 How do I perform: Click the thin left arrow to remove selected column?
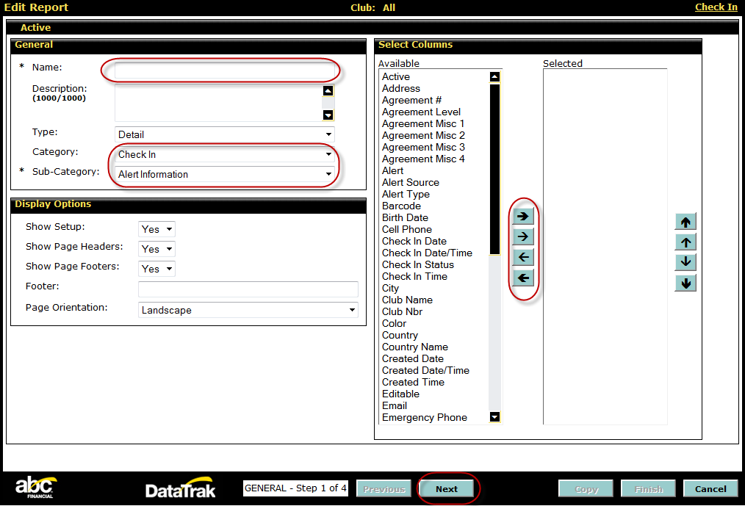tap(523, 257)
